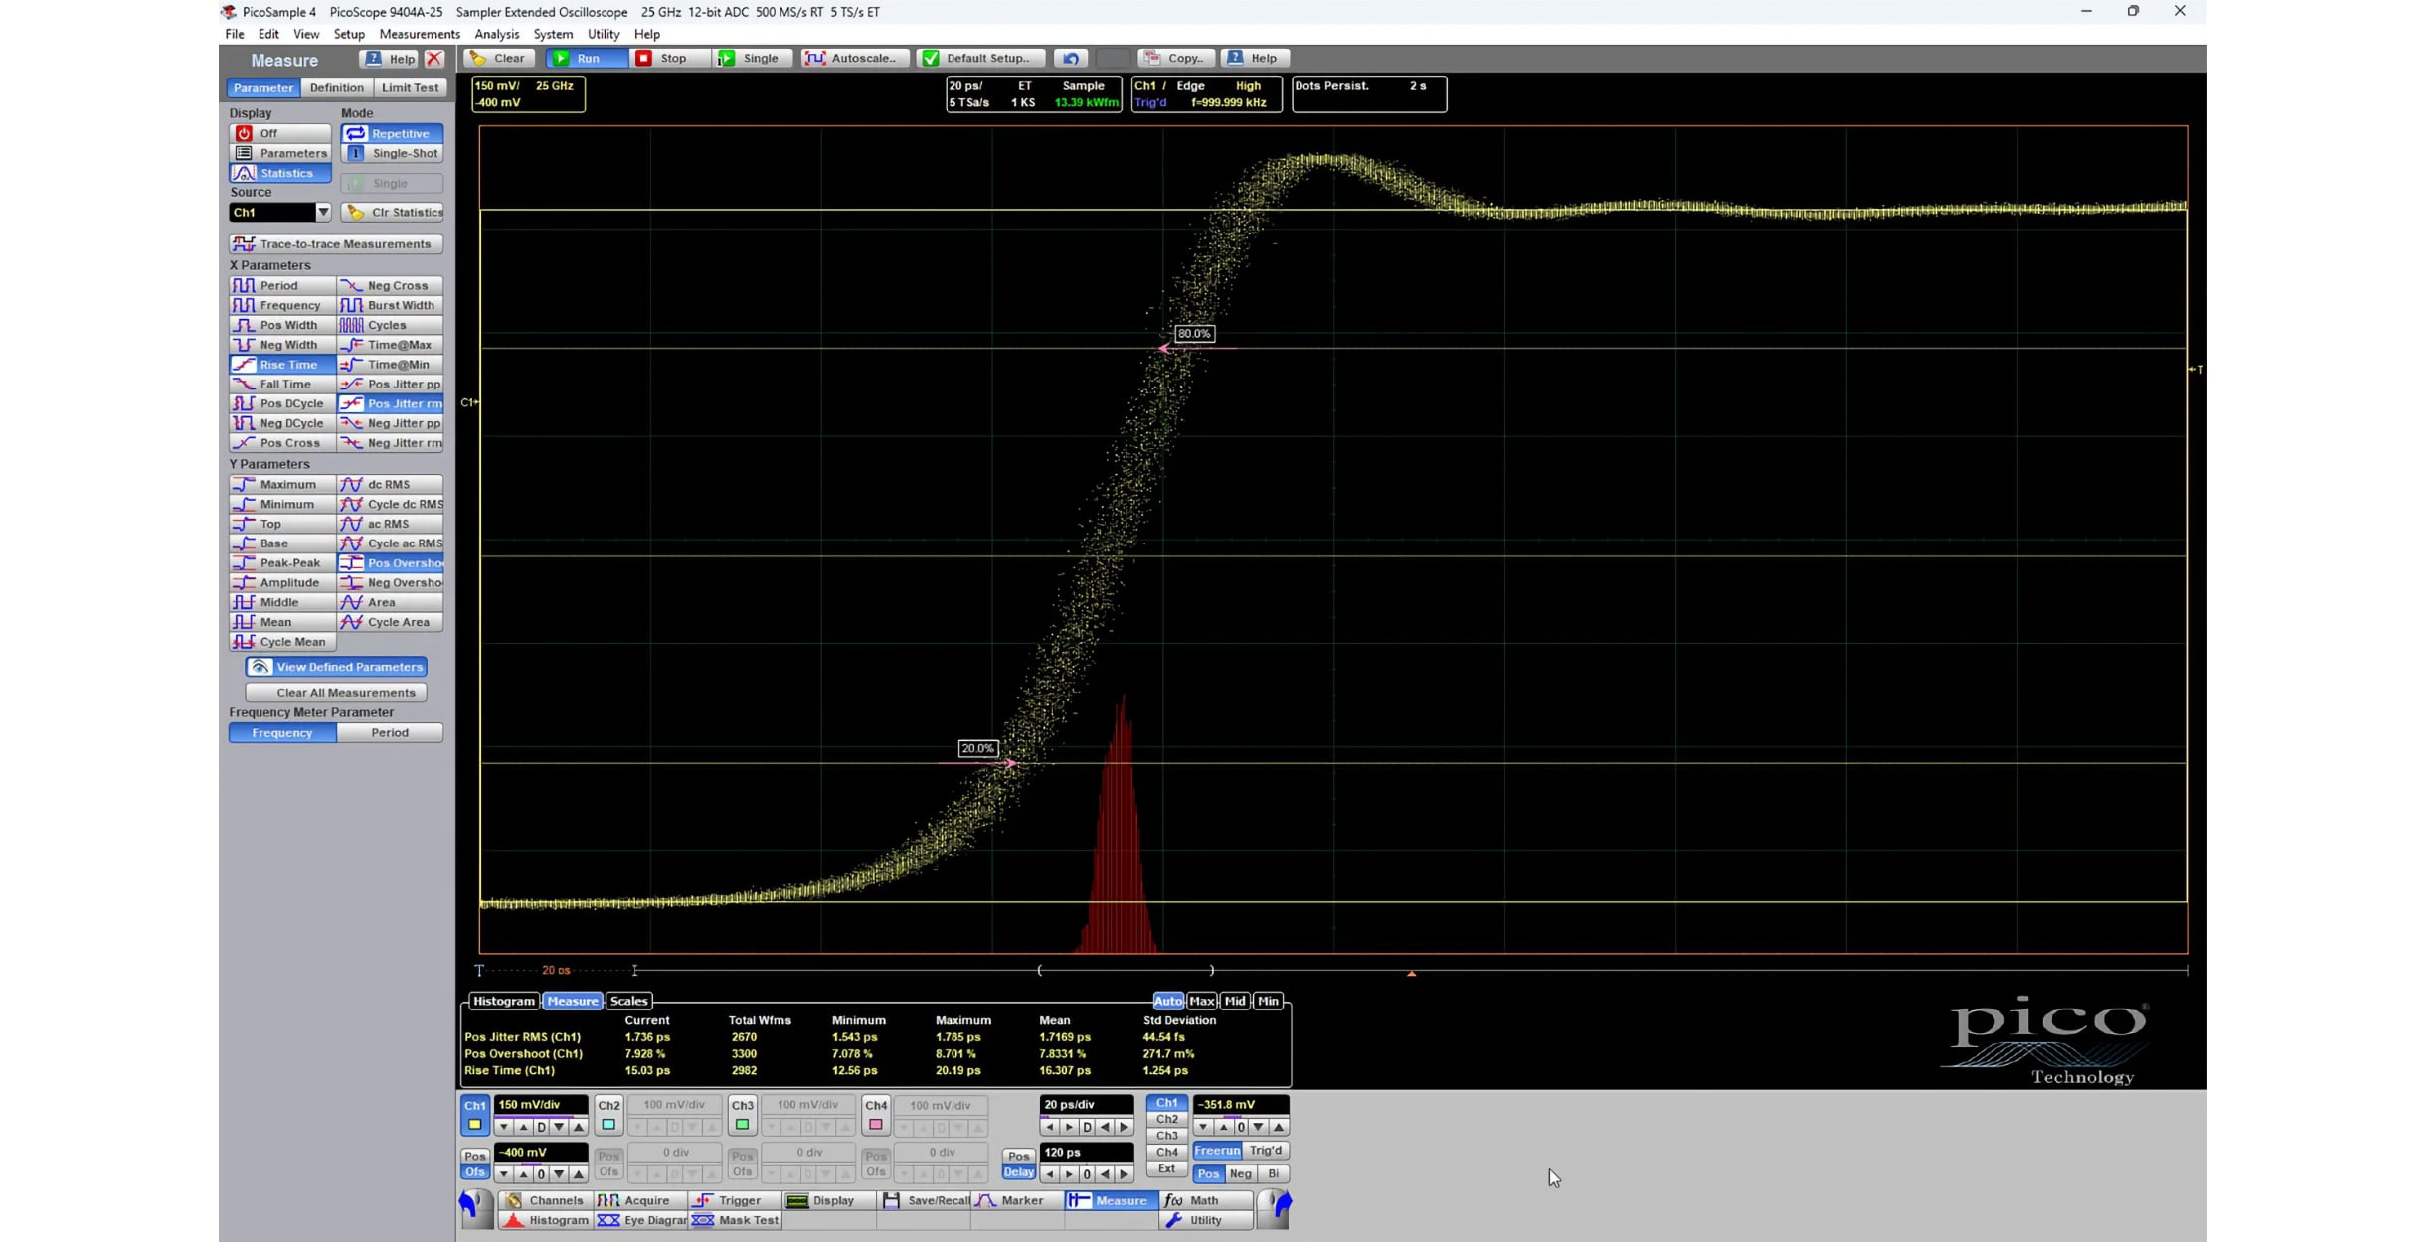
Task: Apply the Default Setup
Action: 980,58
